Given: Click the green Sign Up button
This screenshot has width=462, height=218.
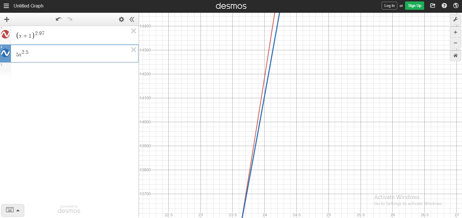Looking at the screenshot, I should tap(414, 6).
